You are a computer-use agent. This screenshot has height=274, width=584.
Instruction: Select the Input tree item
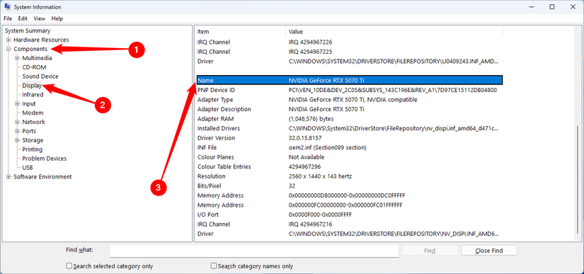click(29, 104)
